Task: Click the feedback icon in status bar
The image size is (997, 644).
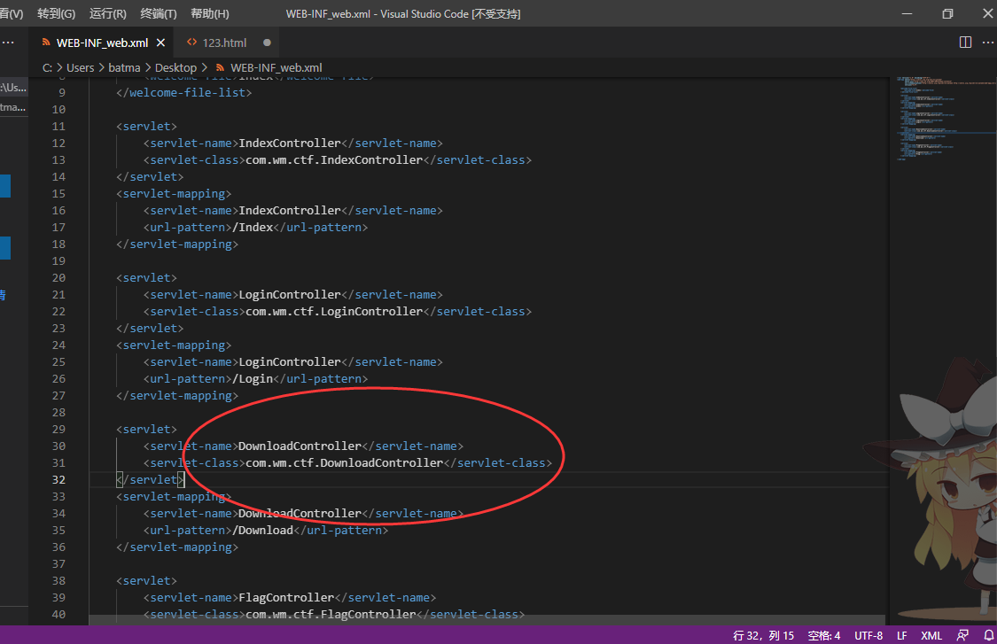Action: point(962,635)
